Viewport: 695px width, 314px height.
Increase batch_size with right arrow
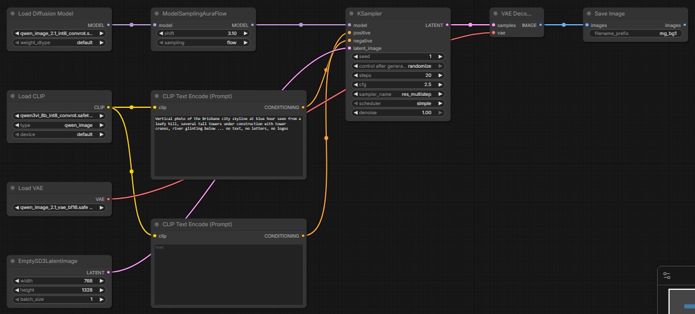pos(102,300)
